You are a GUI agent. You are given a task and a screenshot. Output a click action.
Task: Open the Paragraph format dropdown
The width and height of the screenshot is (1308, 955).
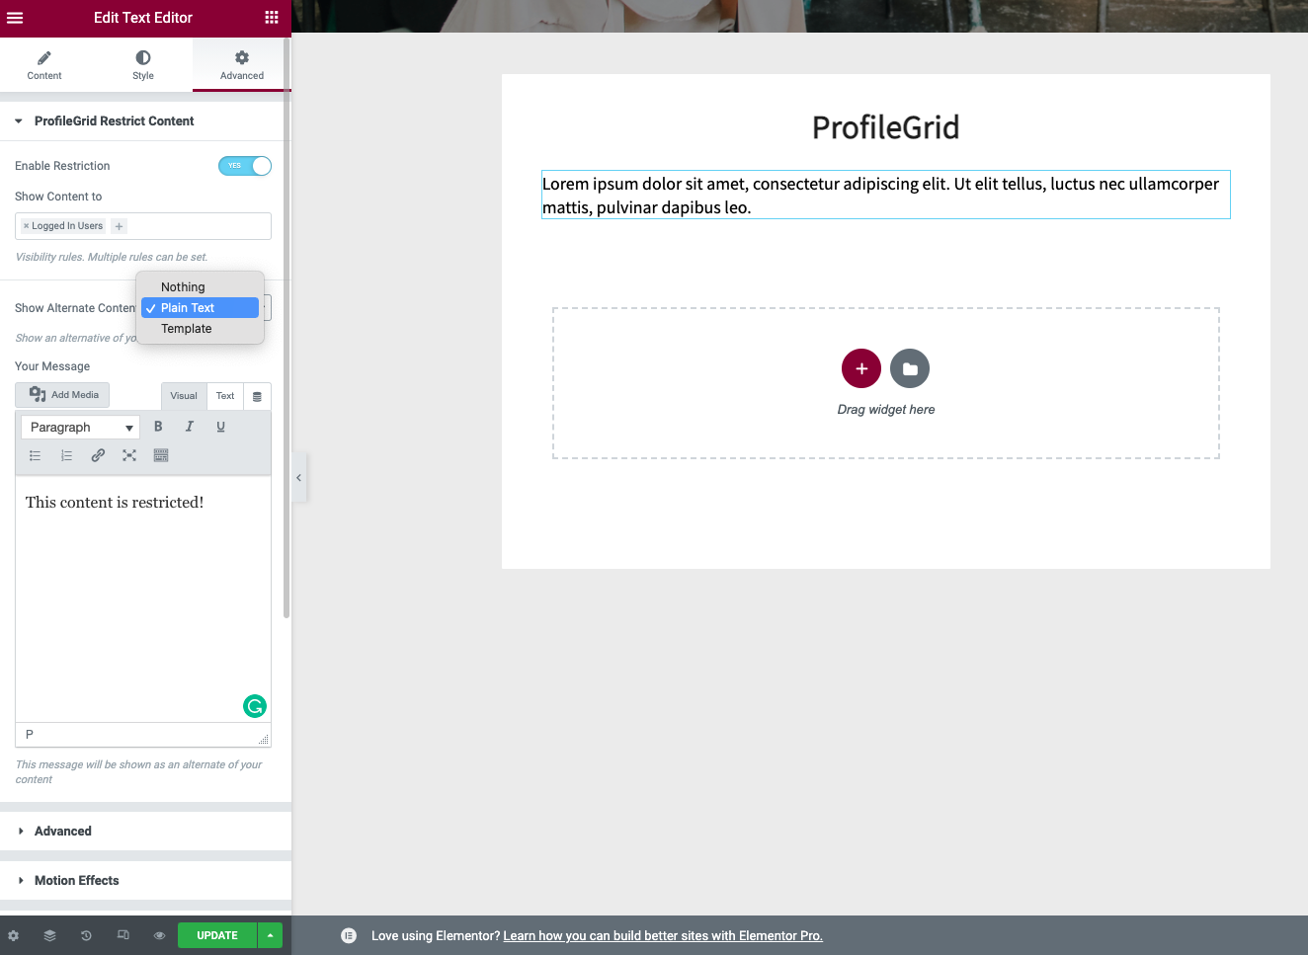click(x=80, y=428)
